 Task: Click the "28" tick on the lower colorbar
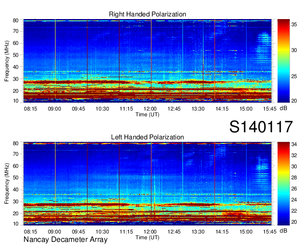click(x=294, y=178)
